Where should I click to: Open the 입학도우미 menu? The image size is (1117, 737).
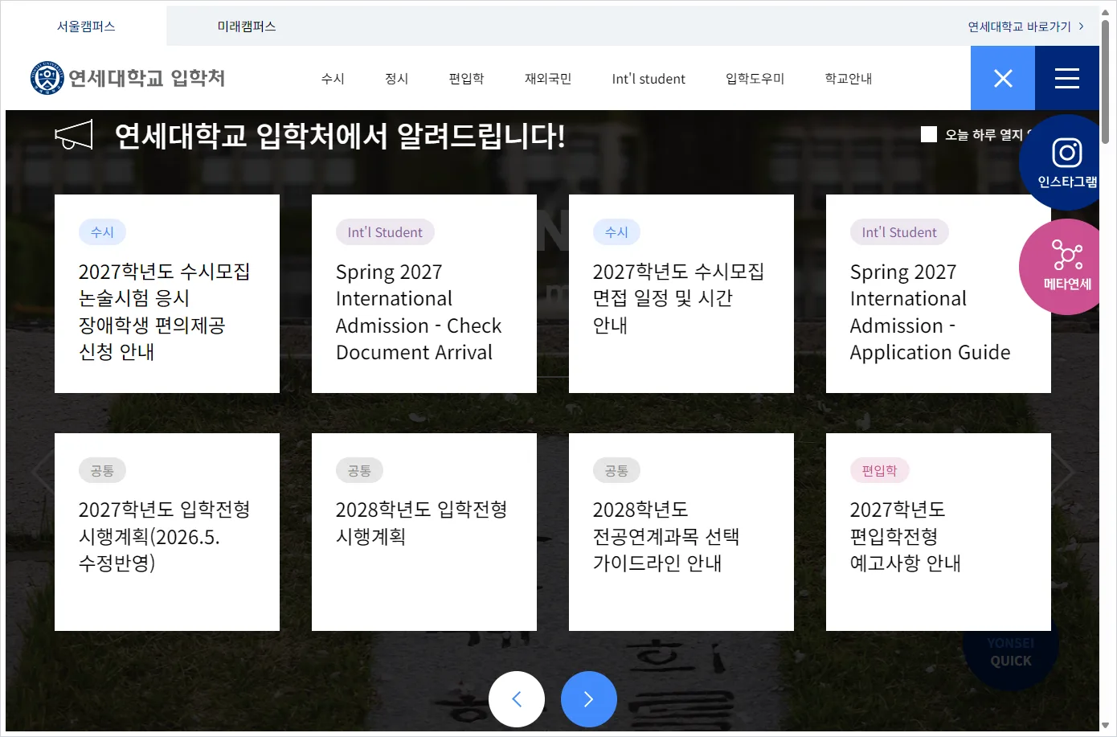755,78
